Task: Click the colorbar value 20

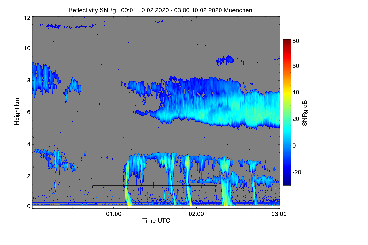Action: click(296, 119)
